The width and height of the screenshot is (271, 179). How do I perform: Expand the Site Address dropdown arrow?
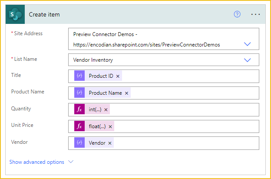click(247, 44)
